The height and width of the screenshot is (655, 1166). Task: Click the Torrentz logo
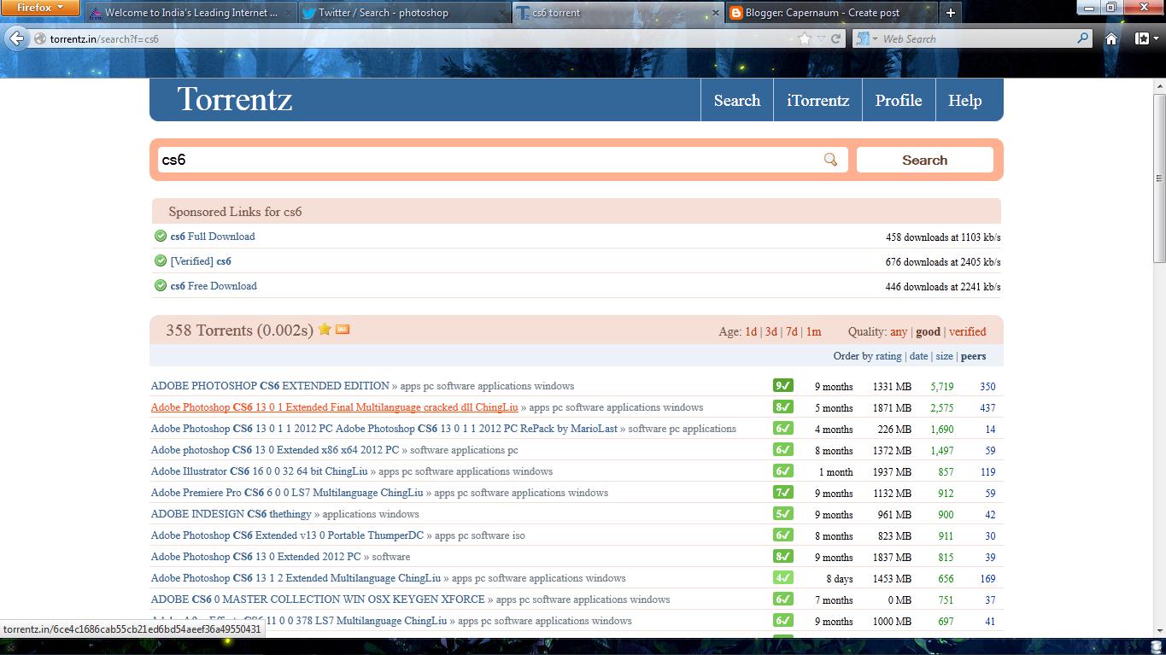coord(235,100)
